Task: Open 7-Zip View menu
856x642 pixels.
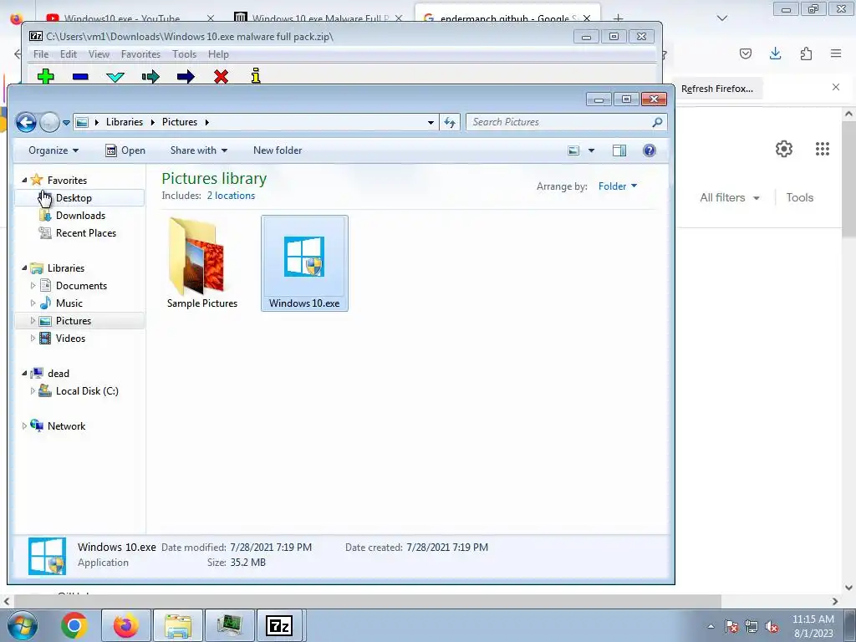Action: 99,54
